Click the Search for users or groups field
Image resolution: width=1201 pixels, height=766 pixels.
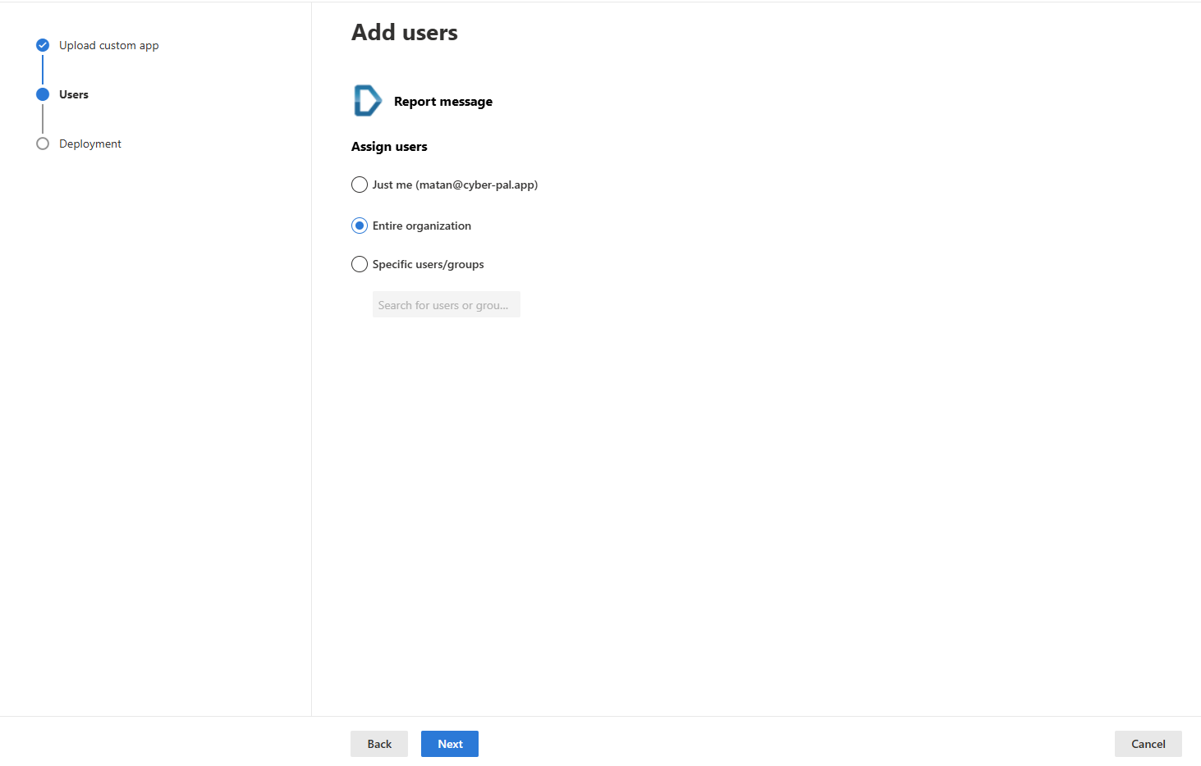(x=447, y=304)
